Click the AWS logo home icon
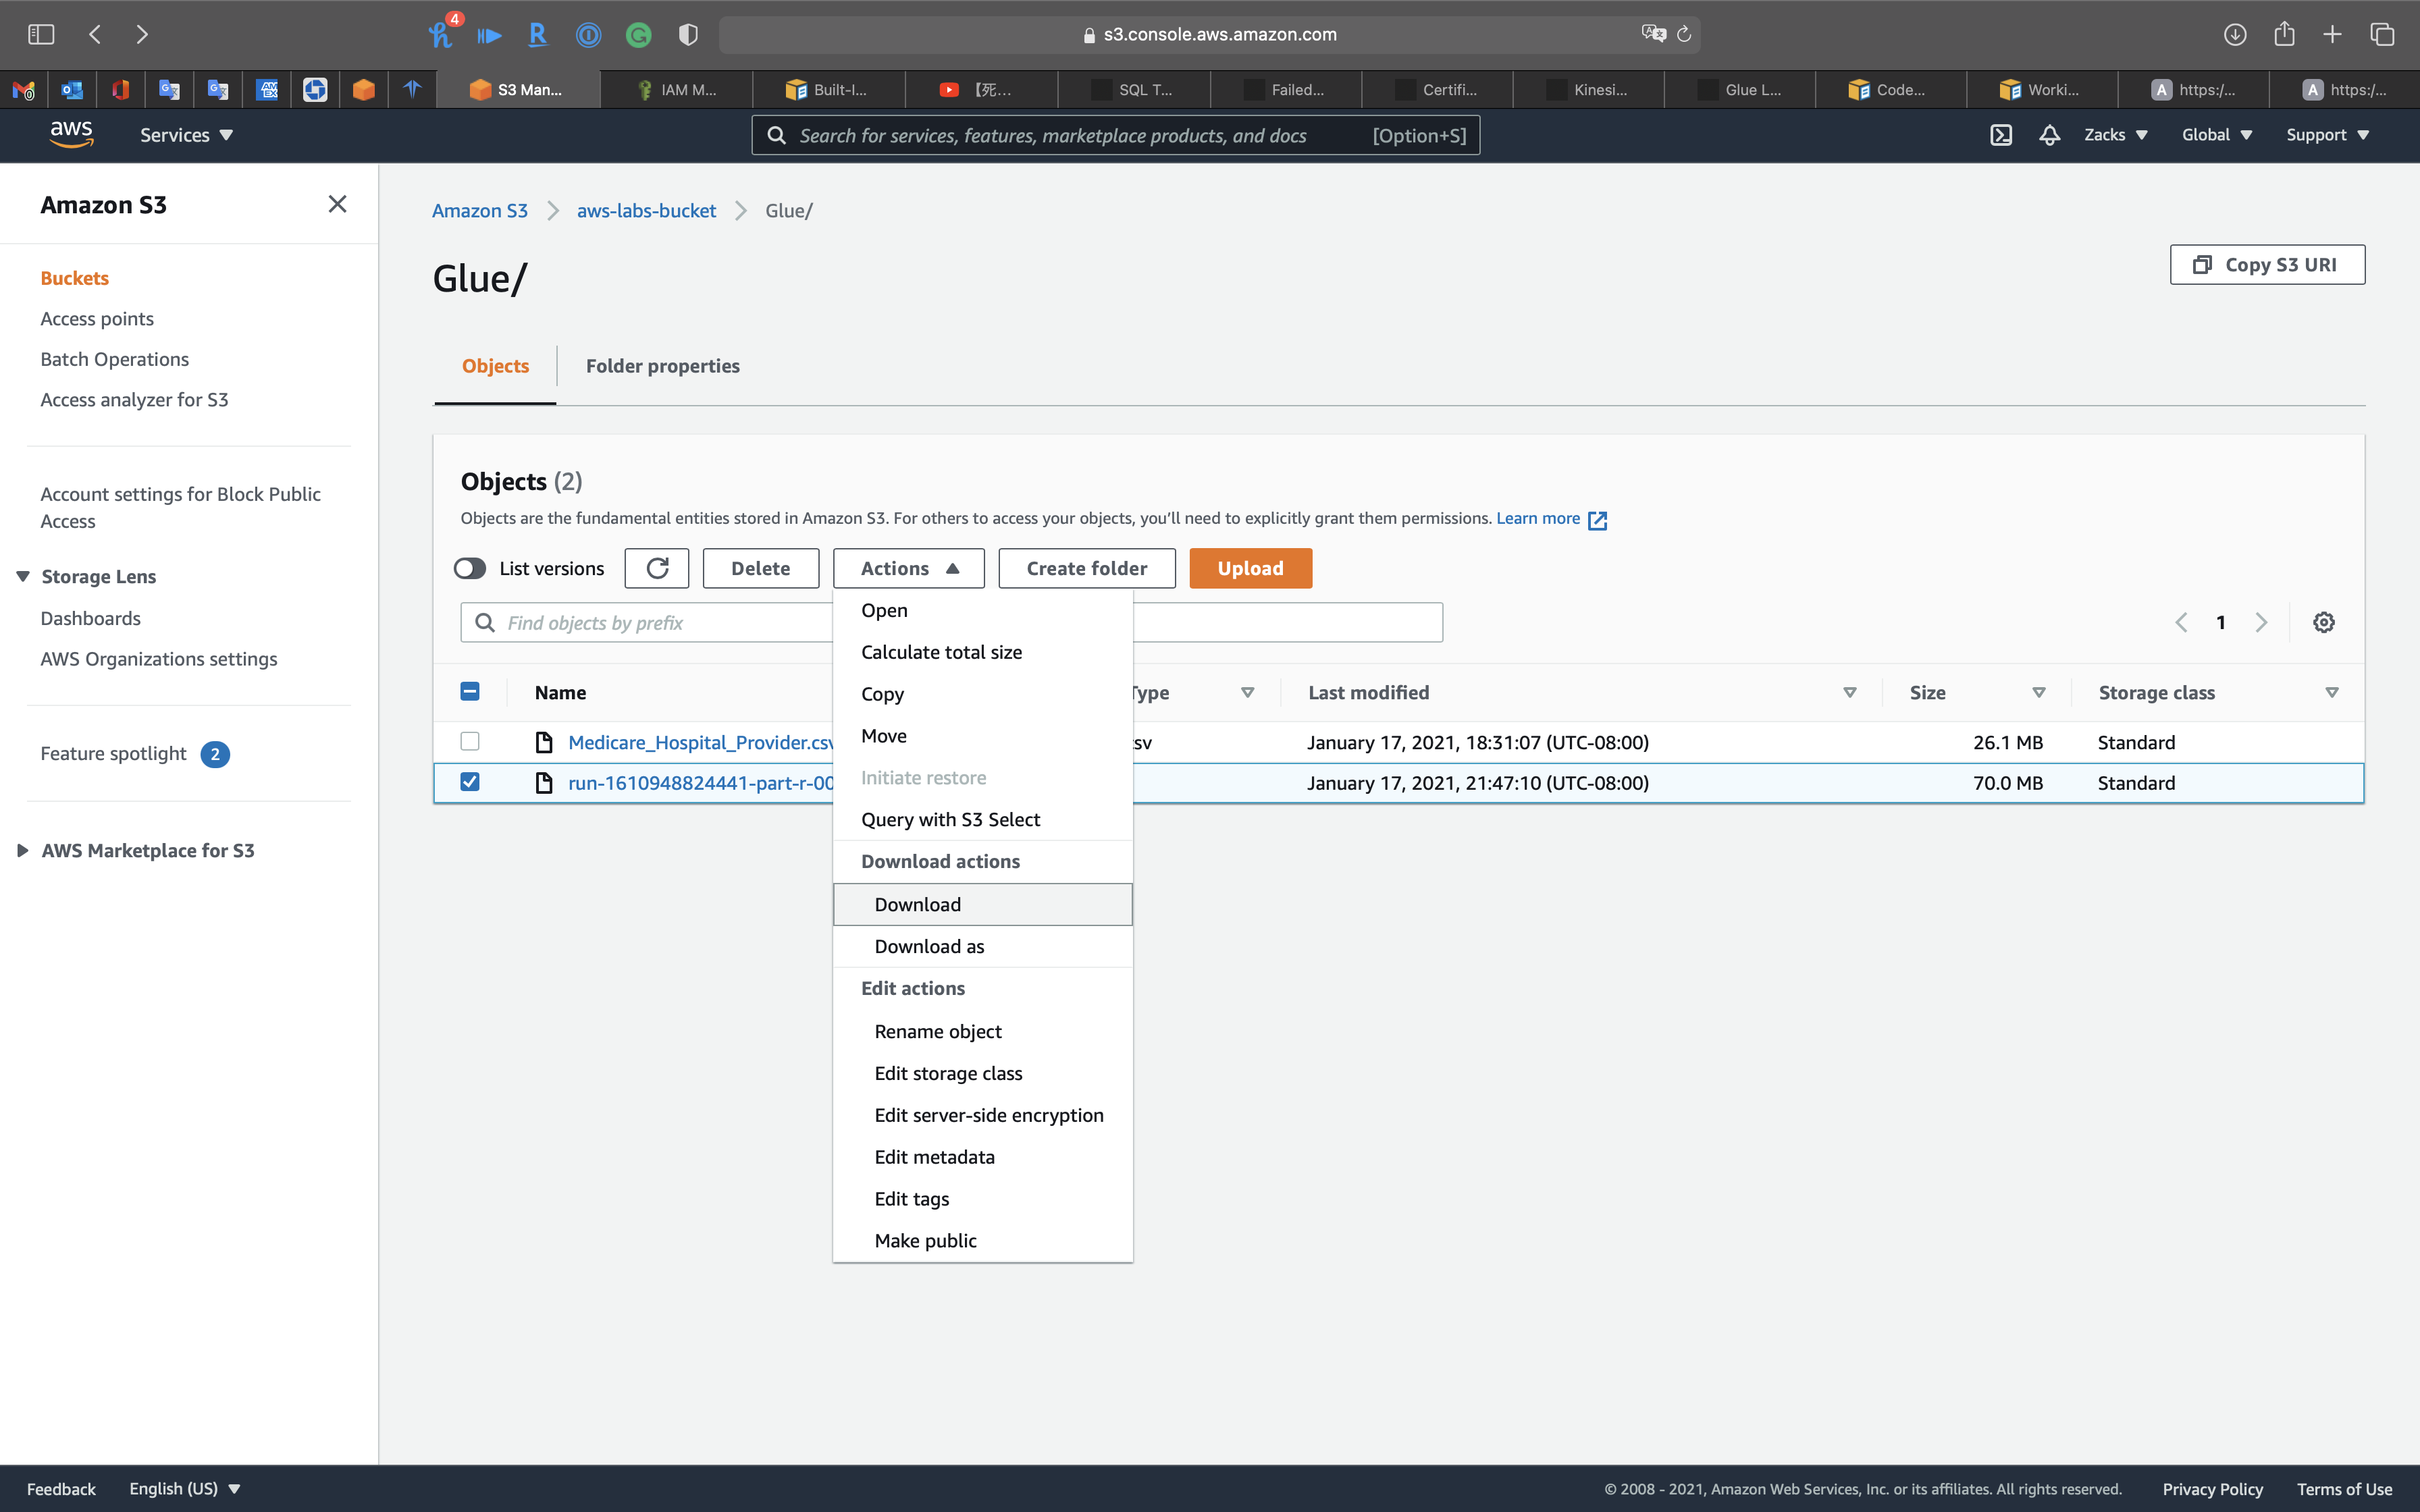Screen dimensions: 2420x1512 tap(71, 134)
